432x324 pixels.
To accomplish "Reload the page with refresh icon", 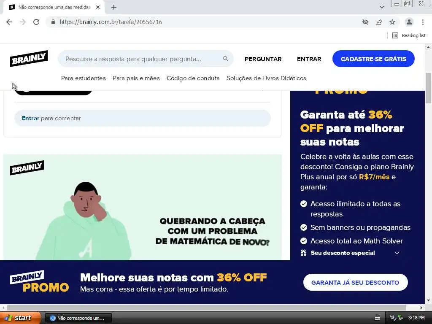I will 36,22.
